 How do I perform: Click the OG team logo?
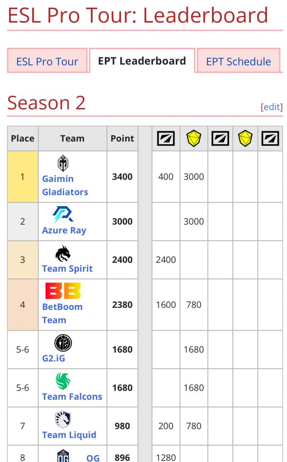[x=63, y=456]
